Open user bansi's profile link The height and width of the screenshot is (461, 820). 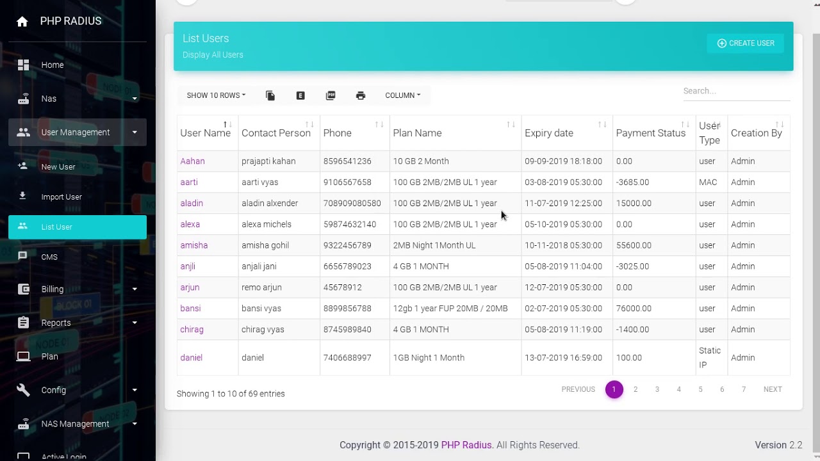(x=190, y=309)
